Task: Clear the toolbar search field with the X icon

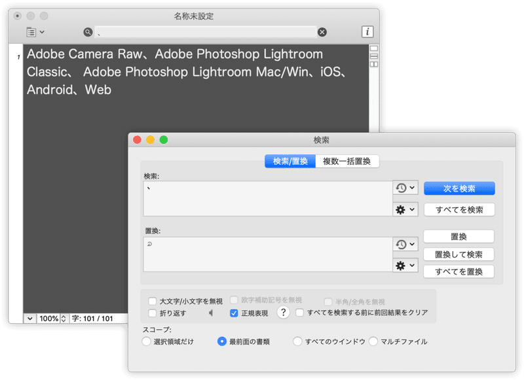Action: [322, 32]
